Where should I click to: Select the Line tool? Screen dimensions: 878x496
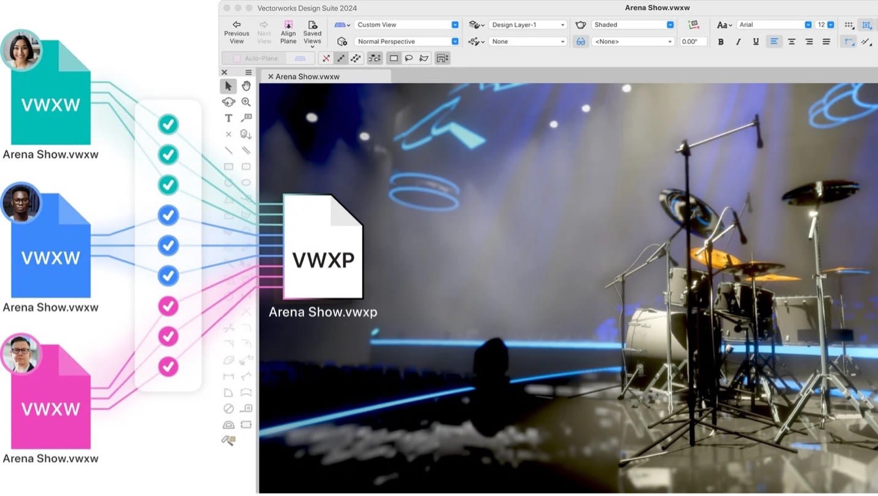[228, 150]
